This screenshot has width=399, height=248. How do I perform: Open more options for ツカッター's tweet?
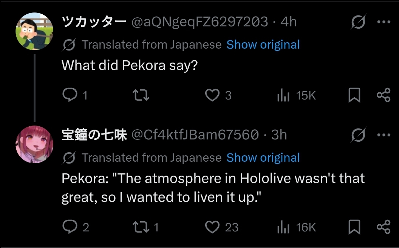(384, 22)
